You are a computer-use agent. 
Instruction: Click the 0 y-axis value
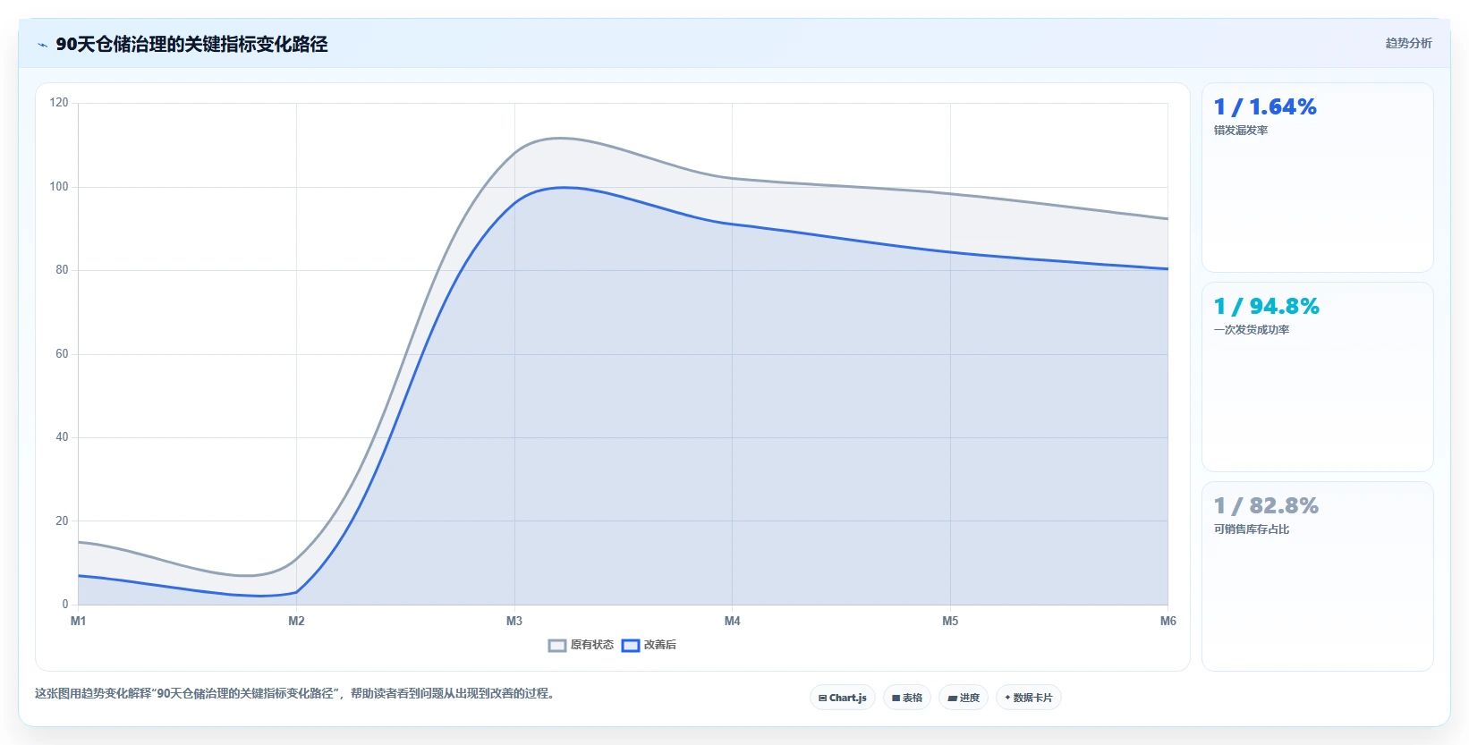click(x=65, y=605)
